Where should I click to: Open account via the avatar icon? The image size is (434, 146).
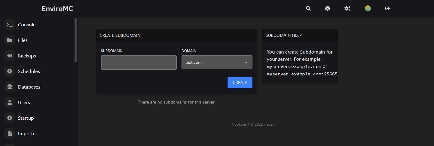[x=368, y=8]
